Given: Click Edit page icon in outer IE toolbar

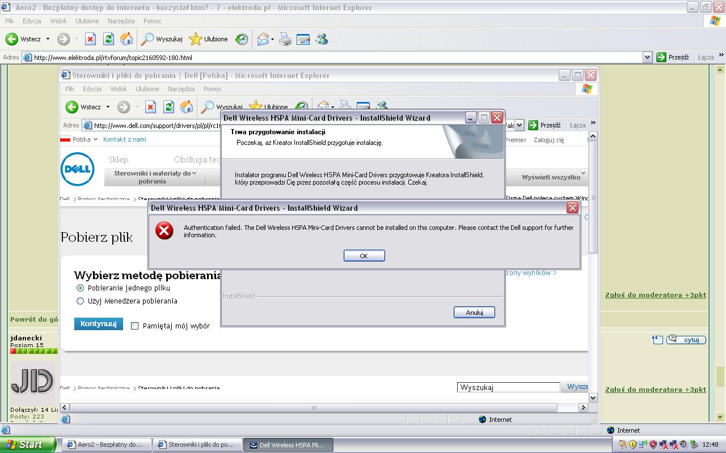Looking at the screenshot, I should [303, 39].
